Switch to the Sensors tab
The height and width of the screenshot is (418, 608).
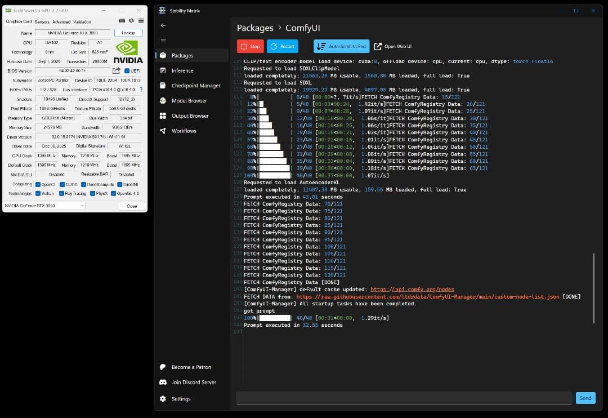[x=42, y=22]
